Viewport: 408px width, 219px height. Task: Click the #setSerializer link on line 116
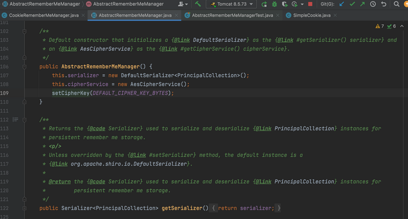point(171,155)
